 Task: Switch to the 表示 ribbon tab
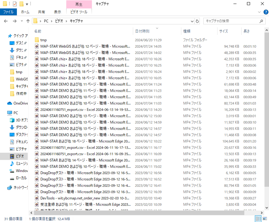[x=57, y=12]
